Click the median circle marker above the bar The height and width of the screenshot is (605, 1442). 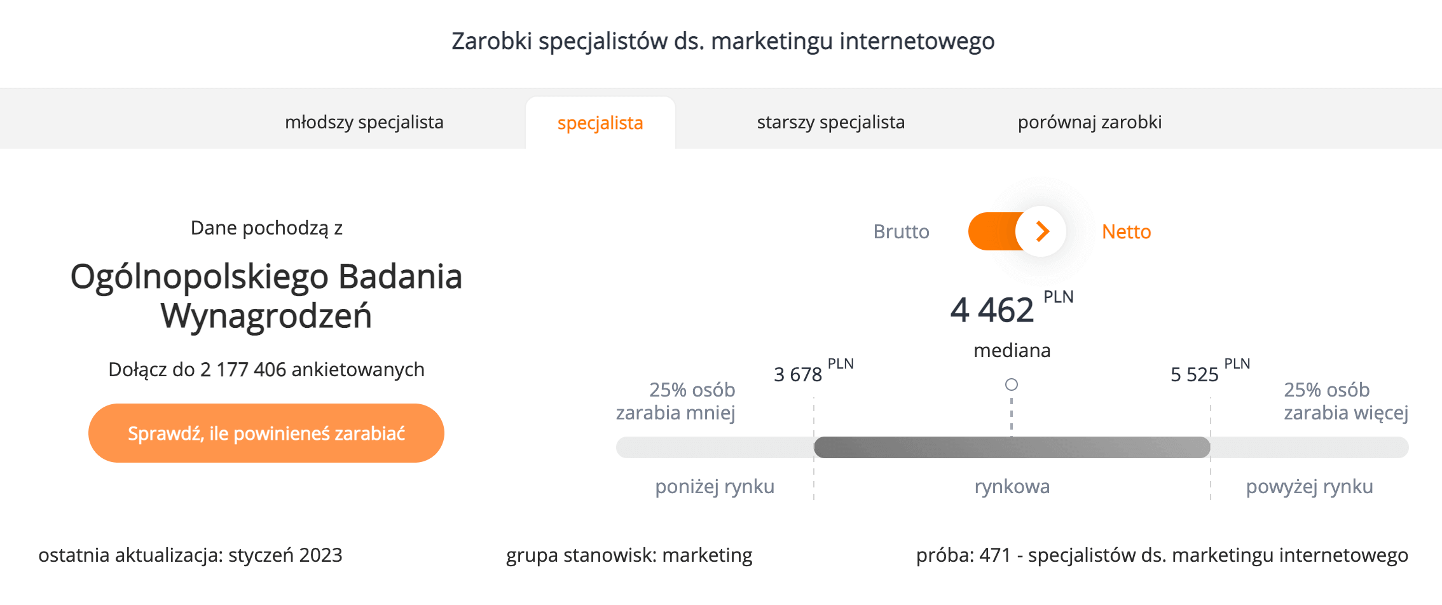click(1012, 384)
